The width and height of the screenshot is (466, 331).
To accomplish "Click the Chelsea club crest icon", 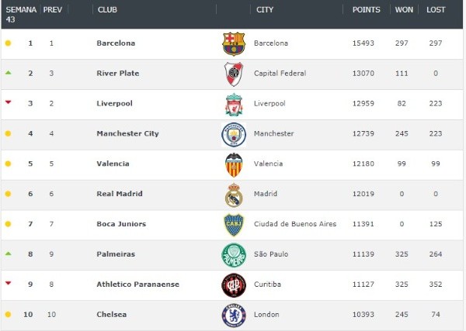I will pyautogui.click(x=233, y=315).
